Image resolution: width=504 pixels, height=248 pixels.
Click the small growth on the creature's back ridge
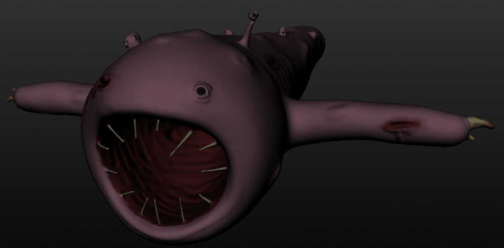click(x=282, y=31)
